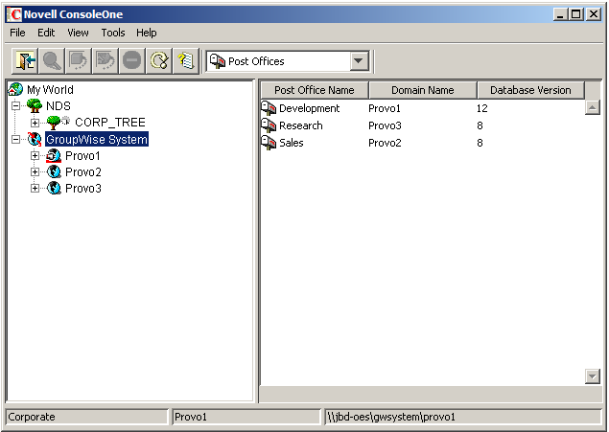This screenshot has width=609, height=432.
Task: Open the File menu
Action: point(17,33)
